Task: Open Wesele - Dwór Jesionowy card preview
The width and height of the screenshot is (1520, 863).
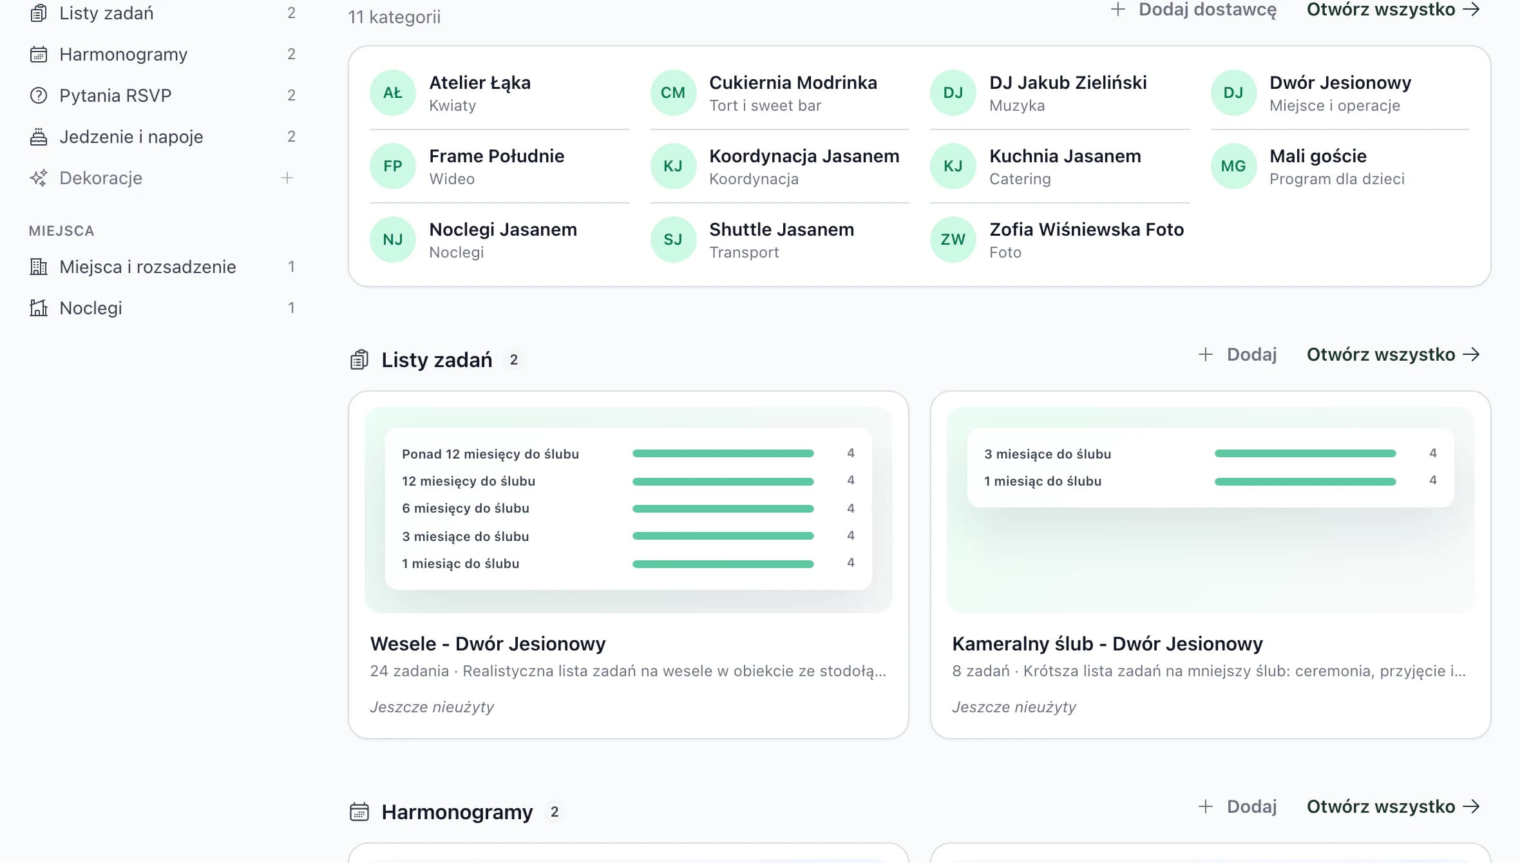Action: [x=629, y=509]
